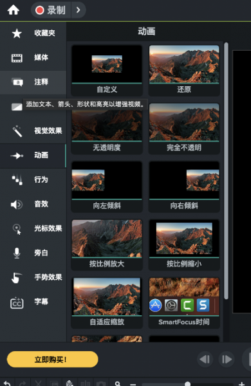Open the 注释 annotations tab
The width and height of the screenshot is (251, 386).
(x=33, y=82)
